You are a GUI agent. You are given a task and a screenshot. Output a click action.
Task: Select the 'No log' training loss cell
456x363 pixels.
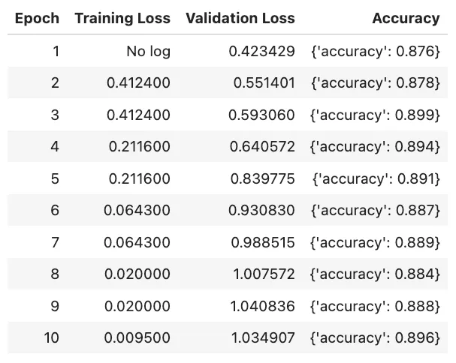[149, 52]
